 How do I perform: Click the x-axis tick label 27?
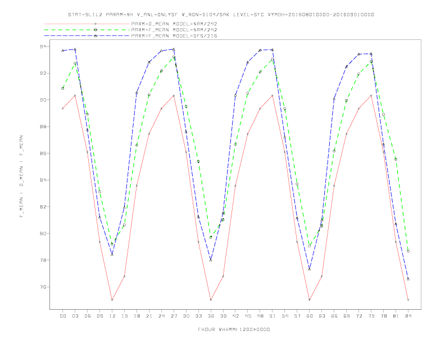pyautogui.click(x=174, y=316)
